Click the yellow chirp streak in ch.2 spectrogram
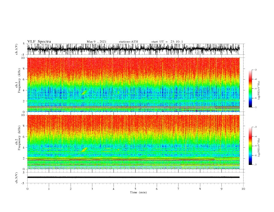The image size is (274, 212). click(84, 149)
